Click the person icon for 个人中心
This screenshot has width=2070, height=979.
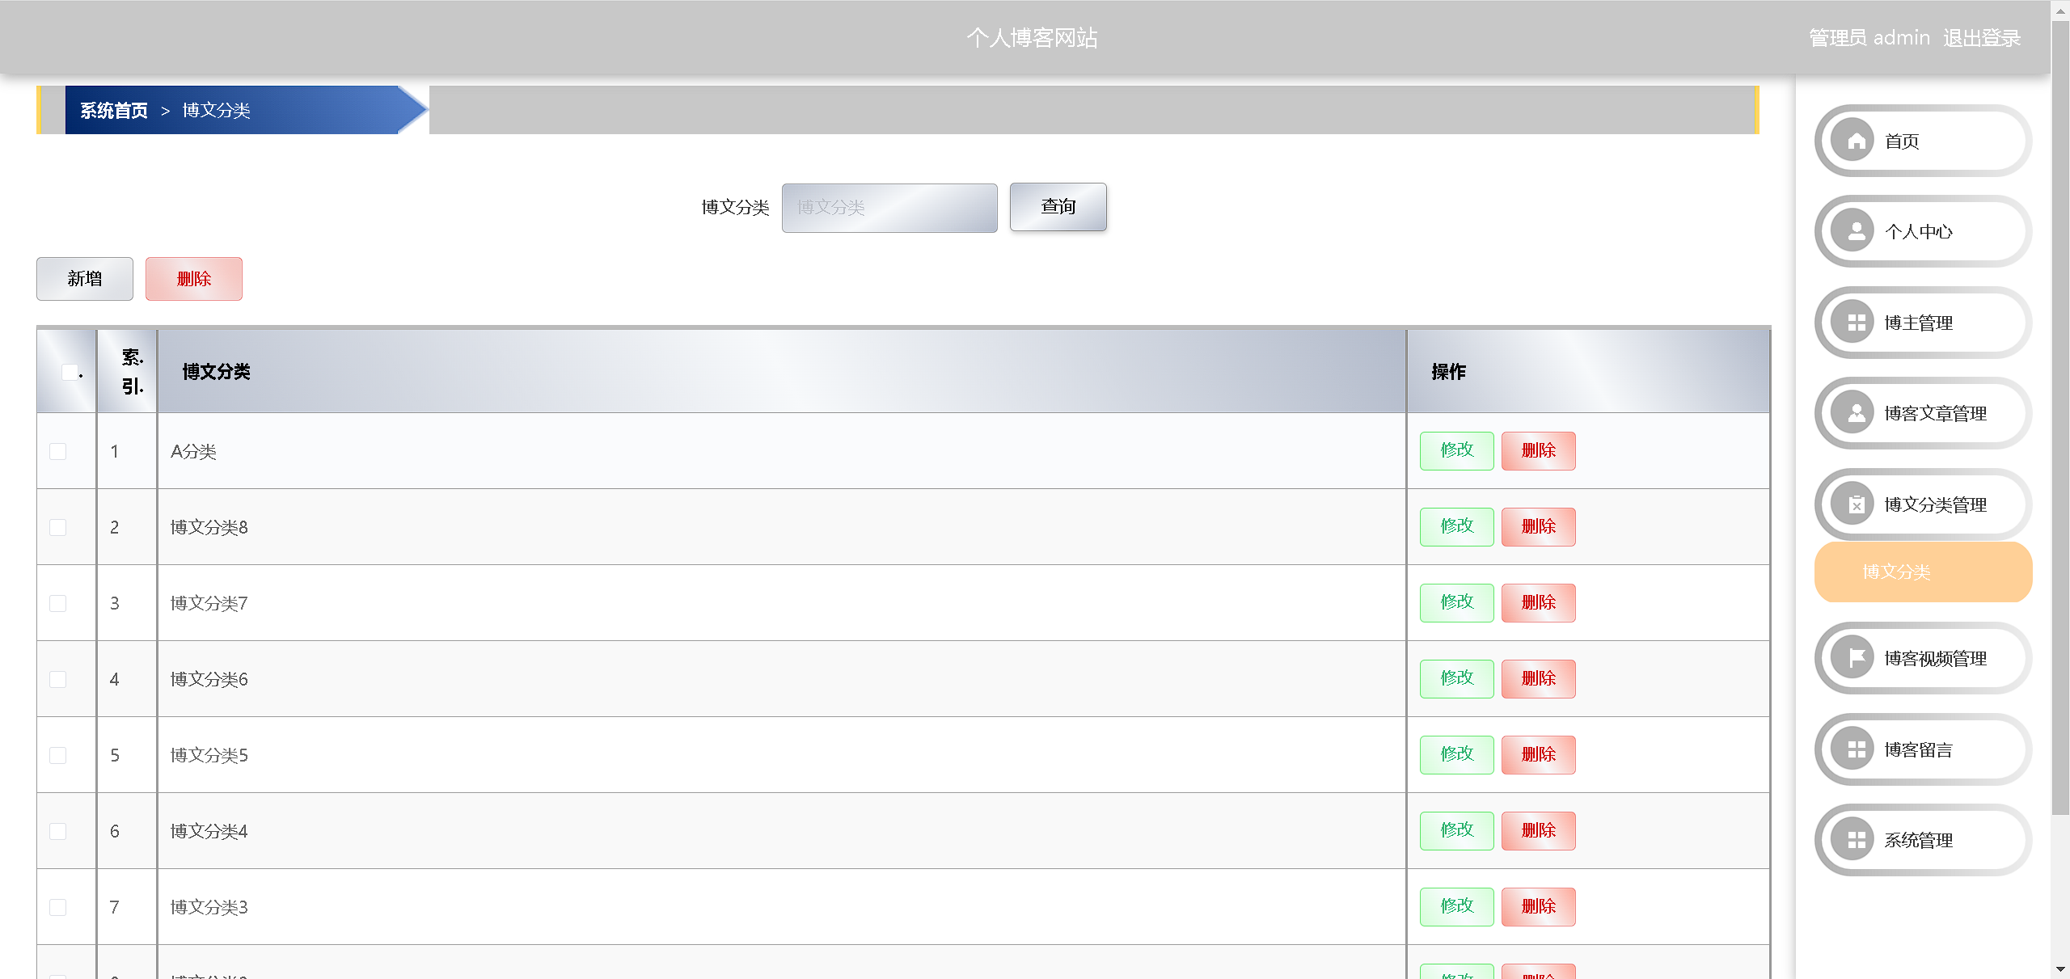1857,231
